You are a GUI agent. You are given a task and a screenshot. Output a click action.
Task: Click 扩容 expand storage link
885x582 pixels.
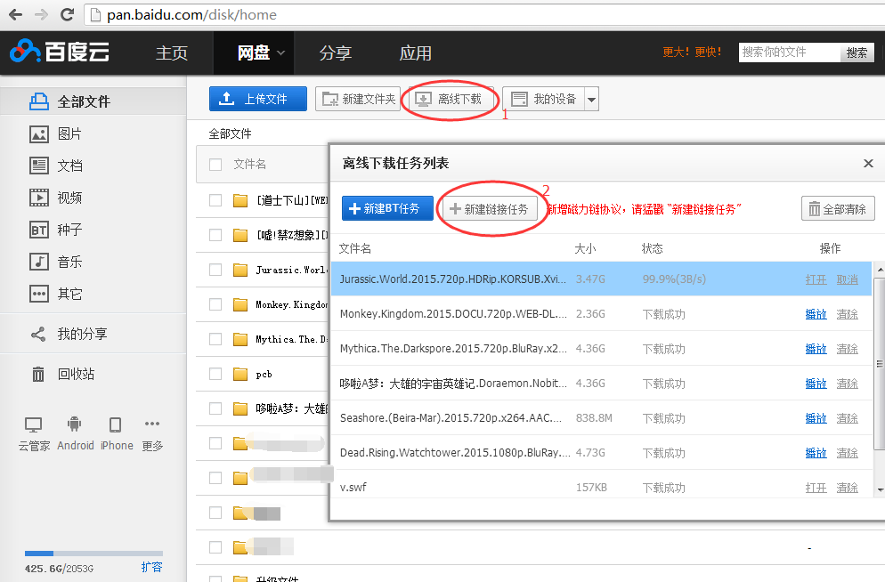(152, 567)
